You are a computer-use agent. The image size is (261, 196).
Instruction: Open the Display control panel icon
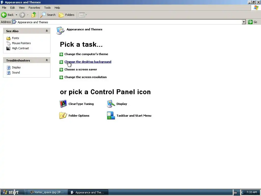111,104
